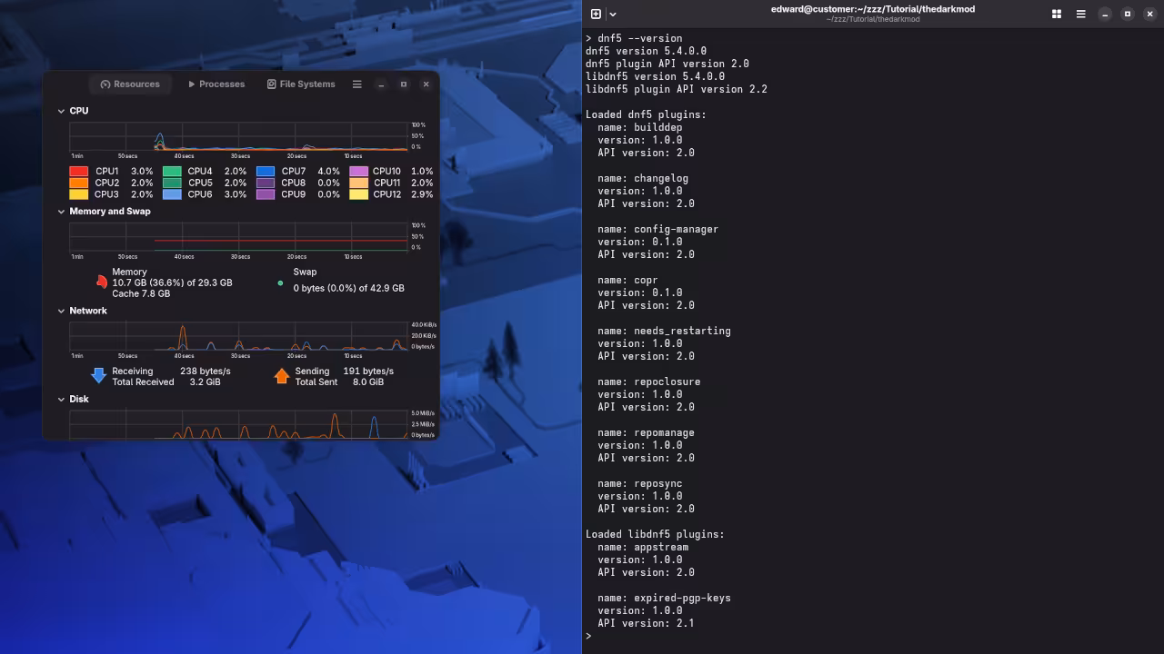Open the new tab dropdown arrow

[613, 14]
